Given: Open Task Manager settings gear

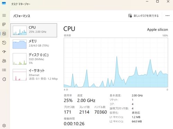Looking at the screenshot, I should 4,126.
